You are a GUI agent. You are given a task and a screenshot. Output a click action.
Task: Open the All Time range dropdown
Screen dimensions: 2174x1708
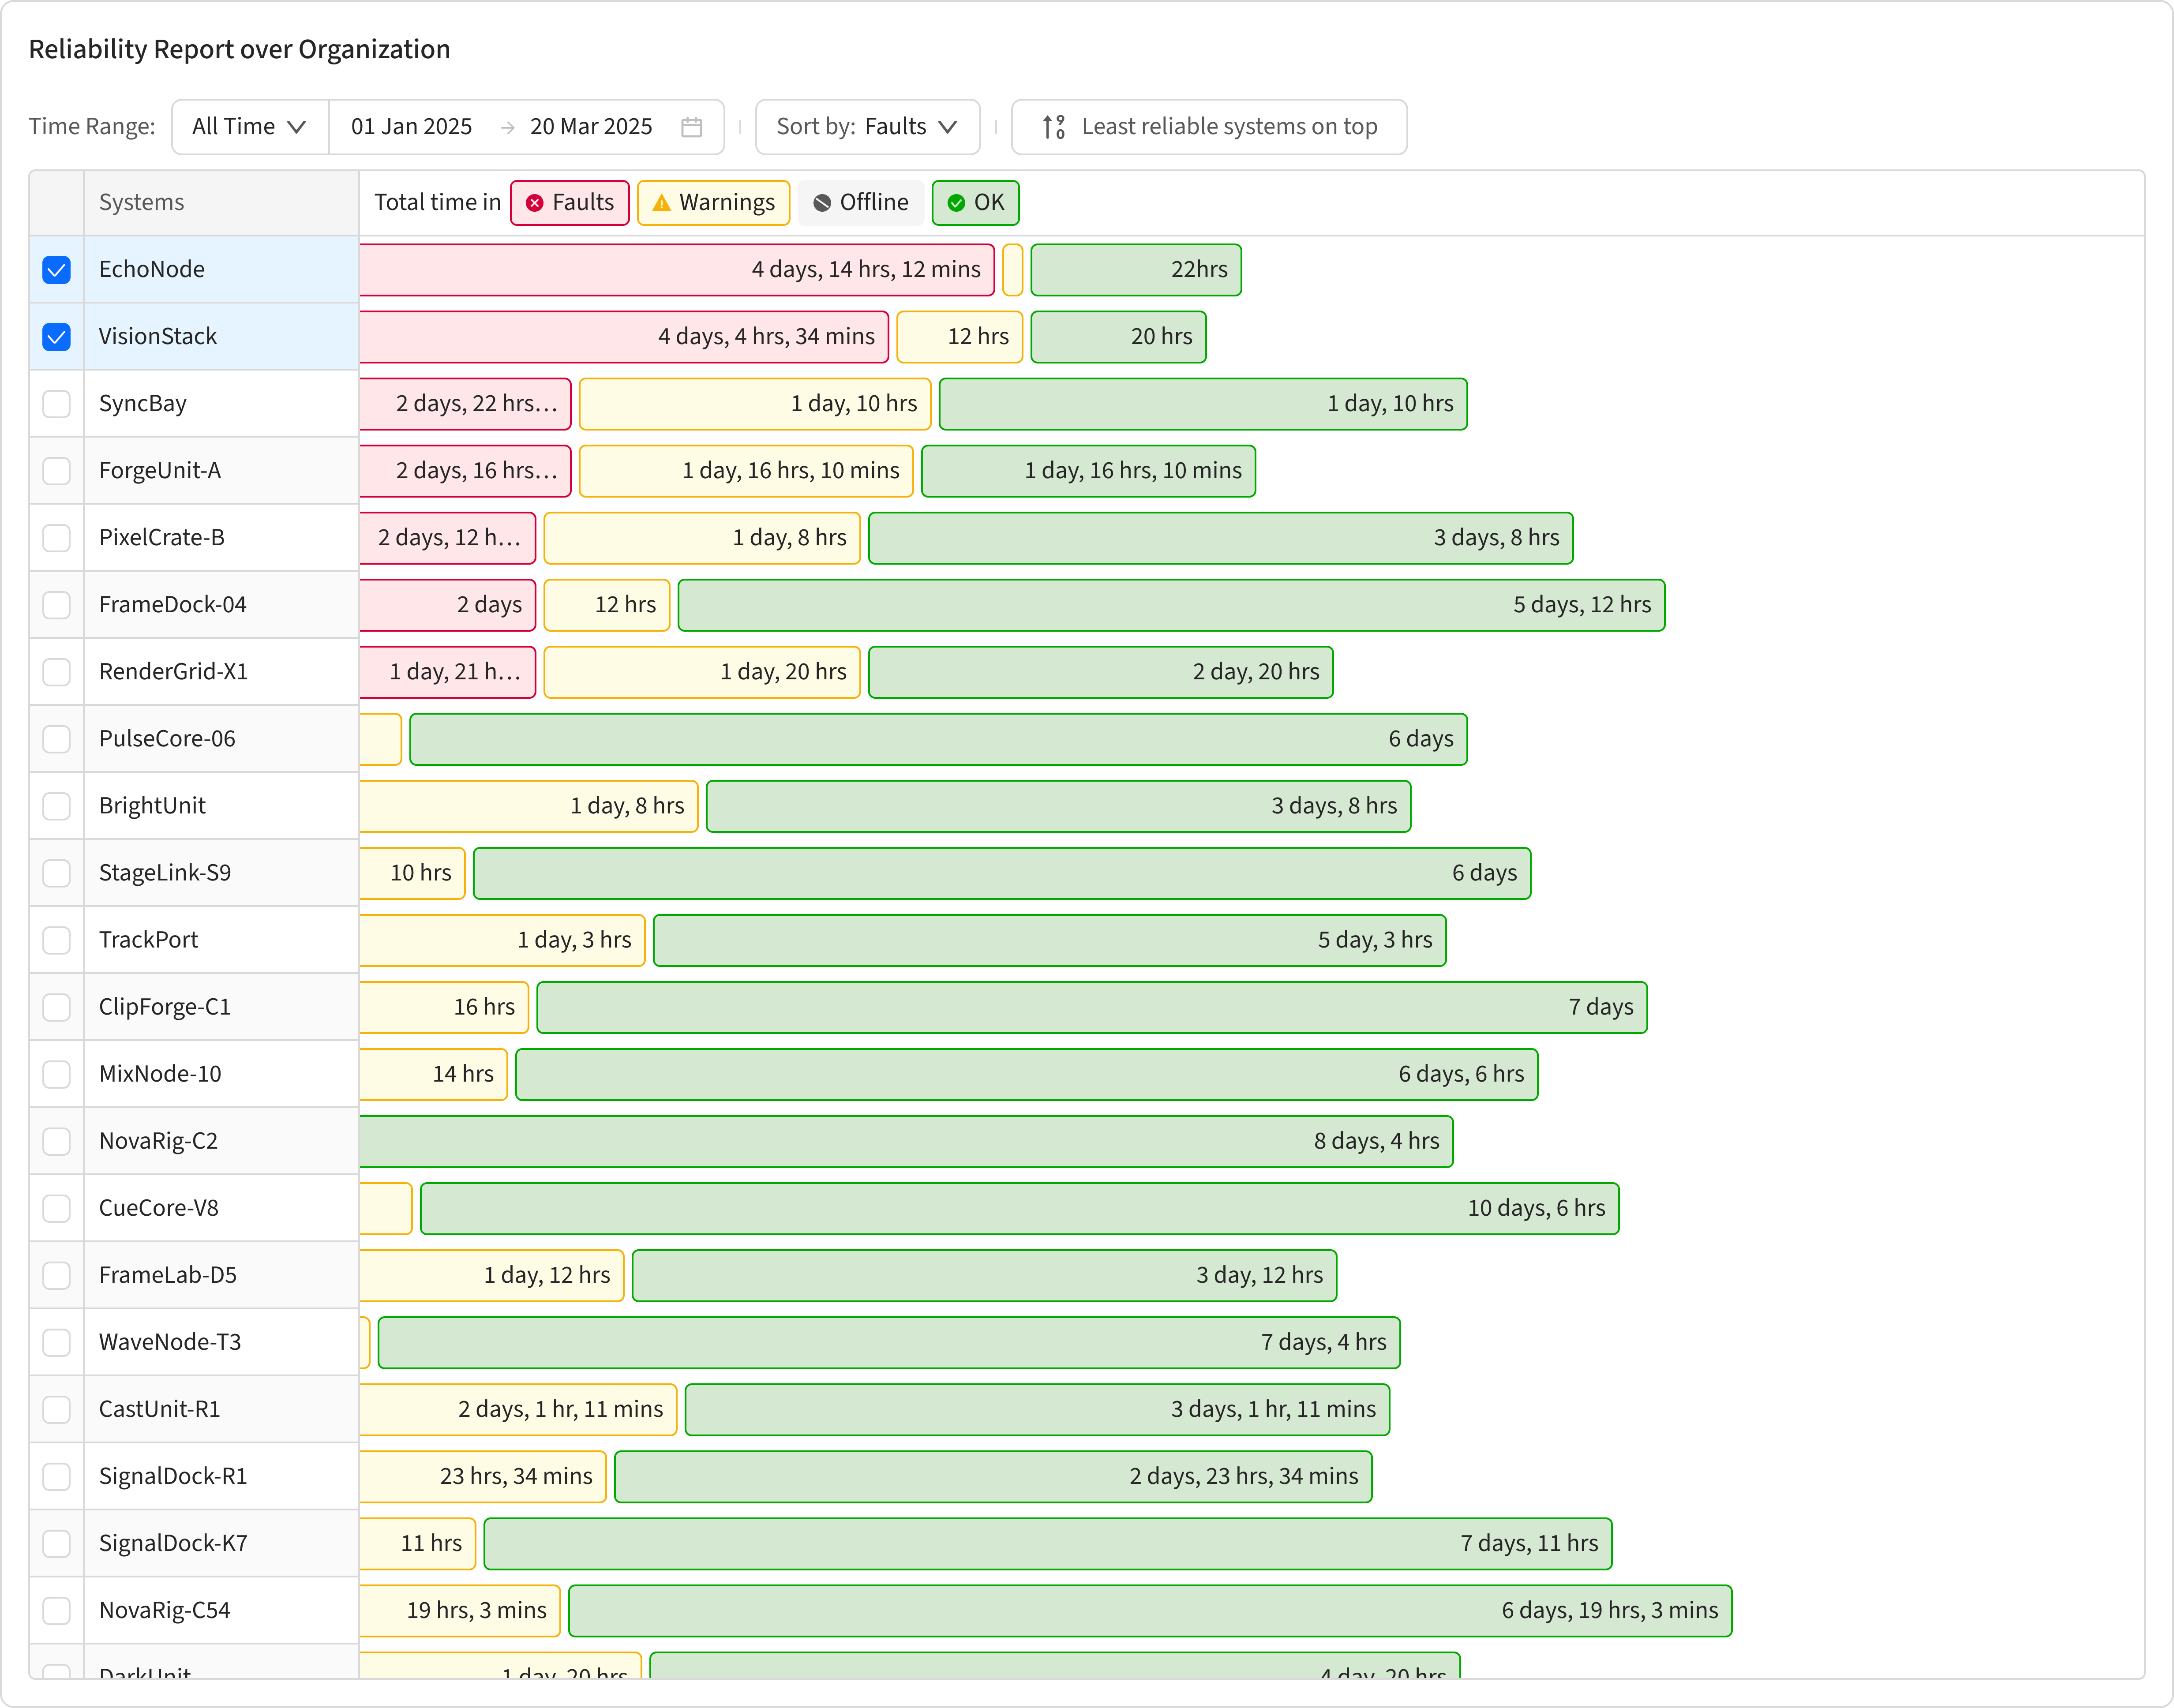pos(249,127)
